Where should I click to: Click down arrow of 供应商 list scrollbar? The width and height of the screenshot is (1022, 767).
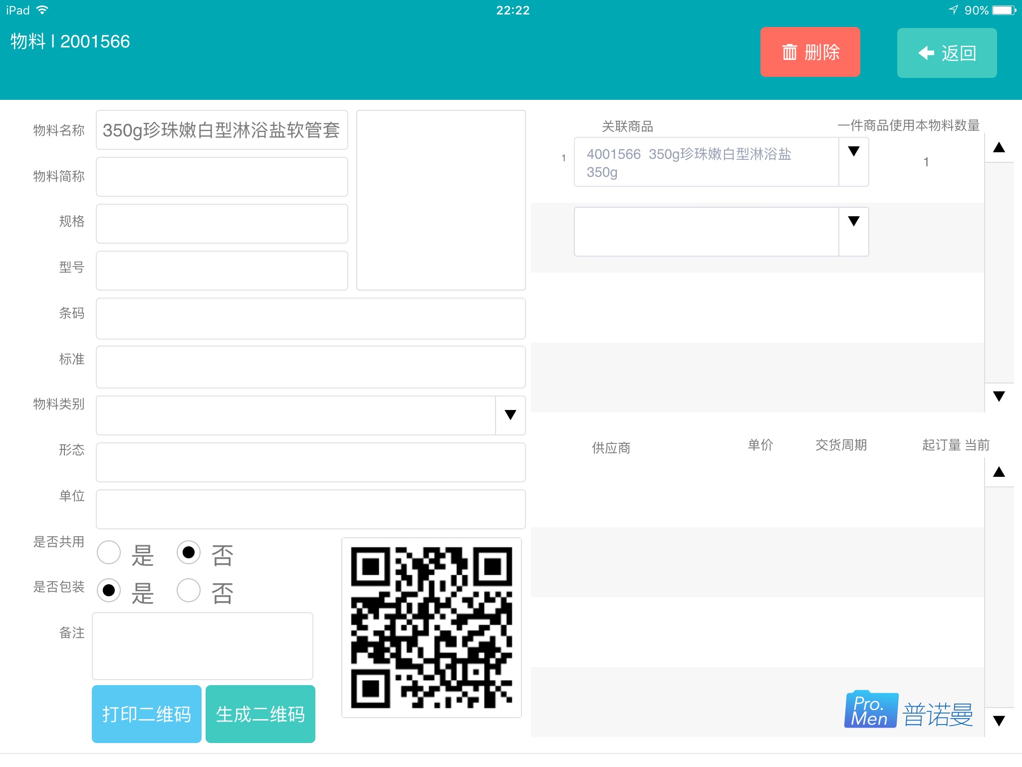[999, 721]
